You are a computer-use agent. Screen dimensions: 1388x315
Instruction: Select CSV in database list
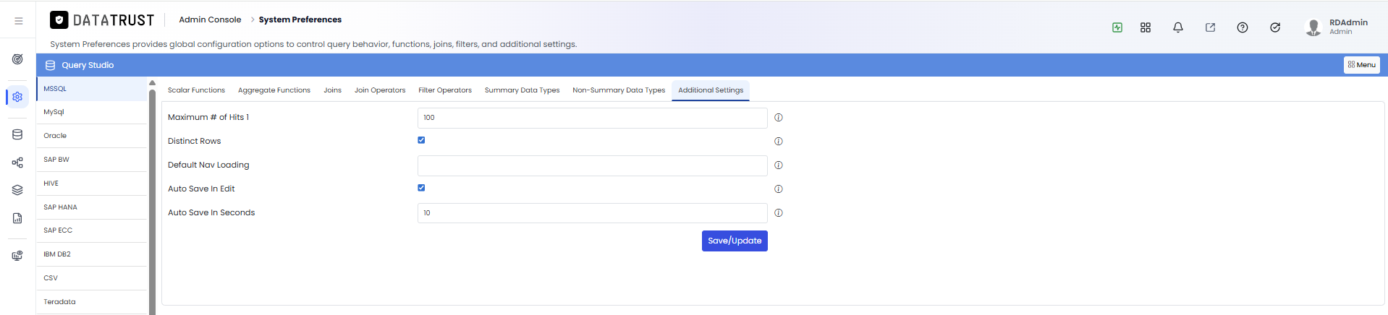(92, 278)
